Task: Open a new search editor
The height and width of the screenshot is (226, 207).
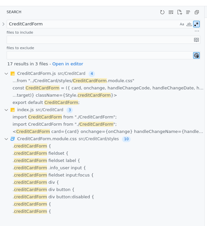Action: (180, 12)
